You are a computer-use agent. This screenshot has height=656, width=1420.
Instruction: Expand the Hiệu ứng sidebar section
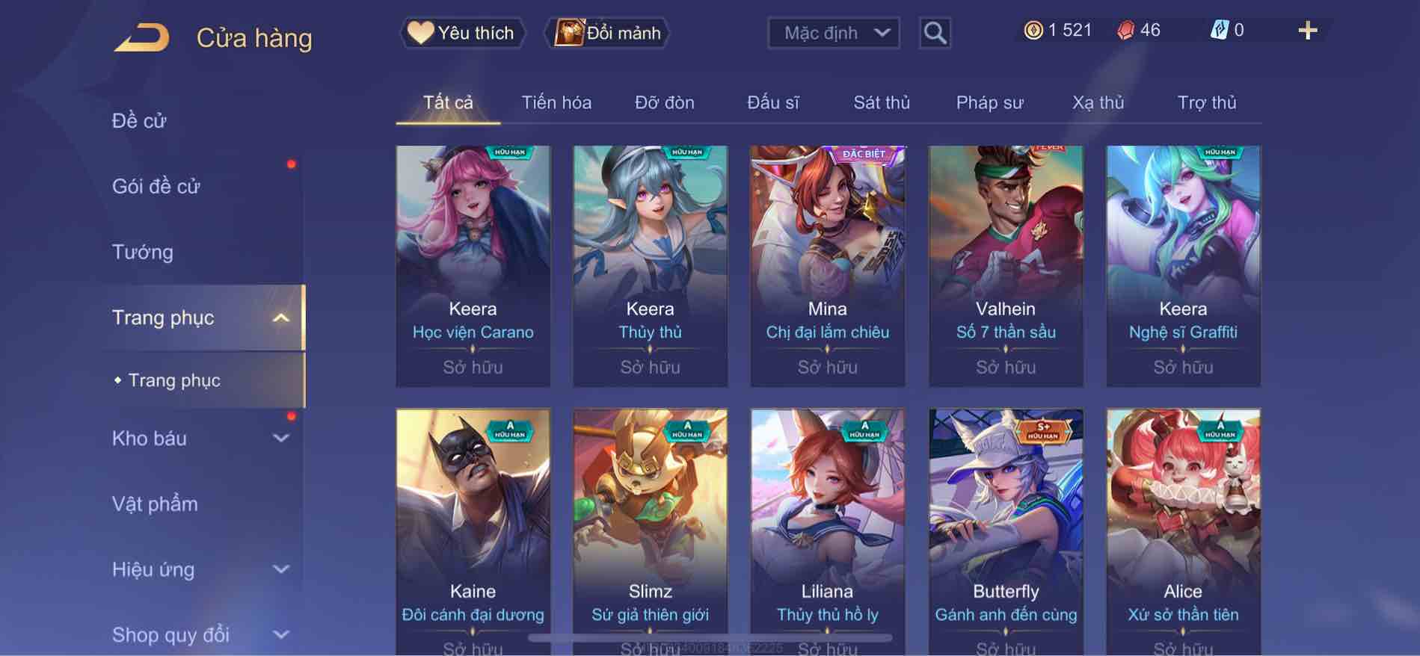click(x=280, y=569)
